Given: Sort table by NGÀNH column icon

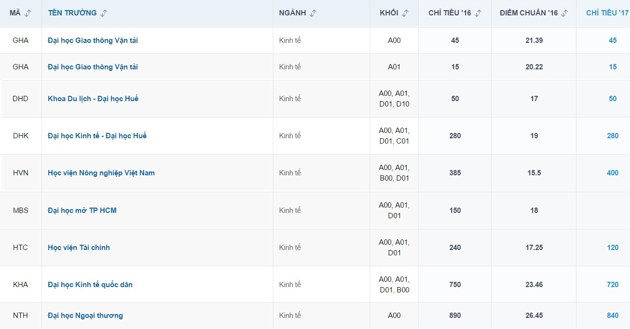Looking at the screenshot, I should click(313, 13).
